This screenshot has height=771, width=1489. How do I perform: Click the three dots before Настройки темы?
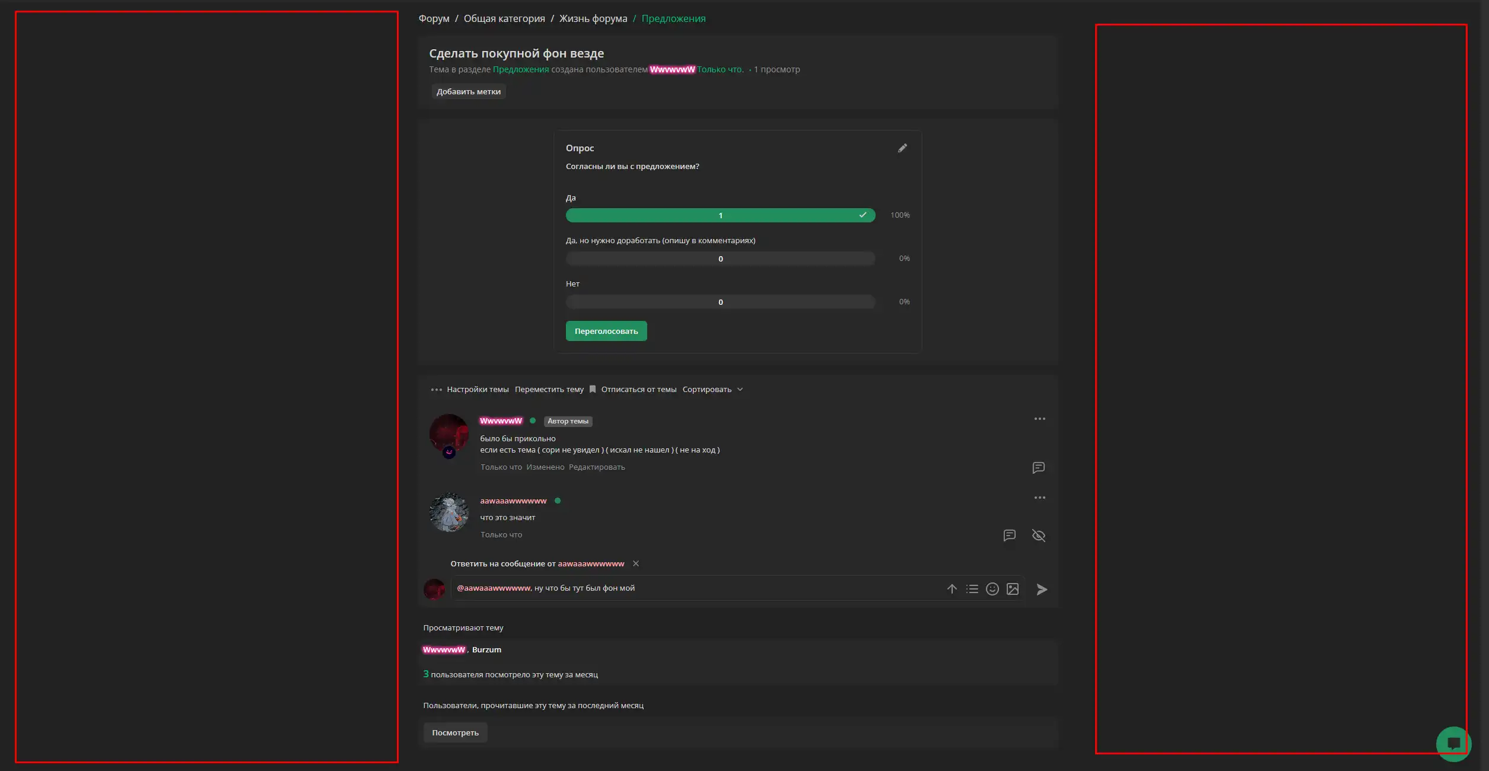pos(436,390)
